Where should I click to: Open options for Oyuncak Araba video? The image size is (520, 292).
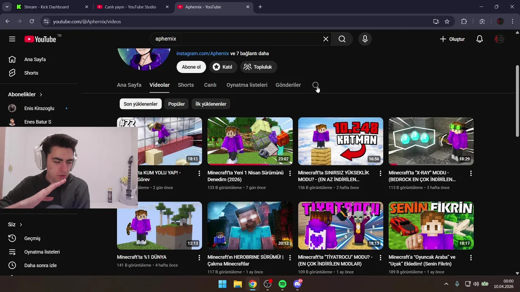[x=471, y=258]
